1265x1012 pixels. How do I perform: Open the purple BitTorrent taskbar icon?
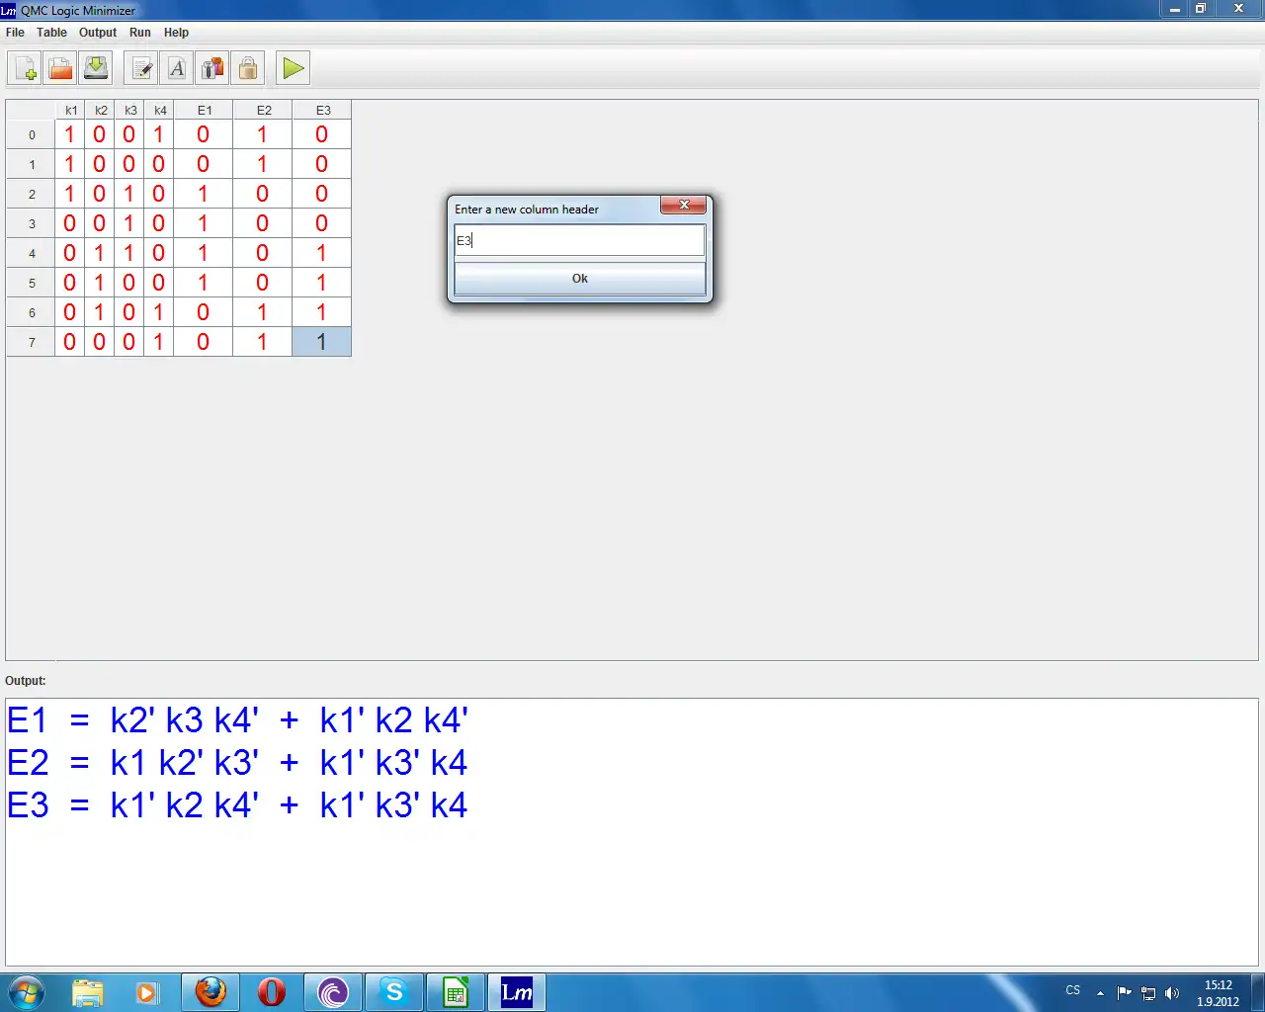333,992
